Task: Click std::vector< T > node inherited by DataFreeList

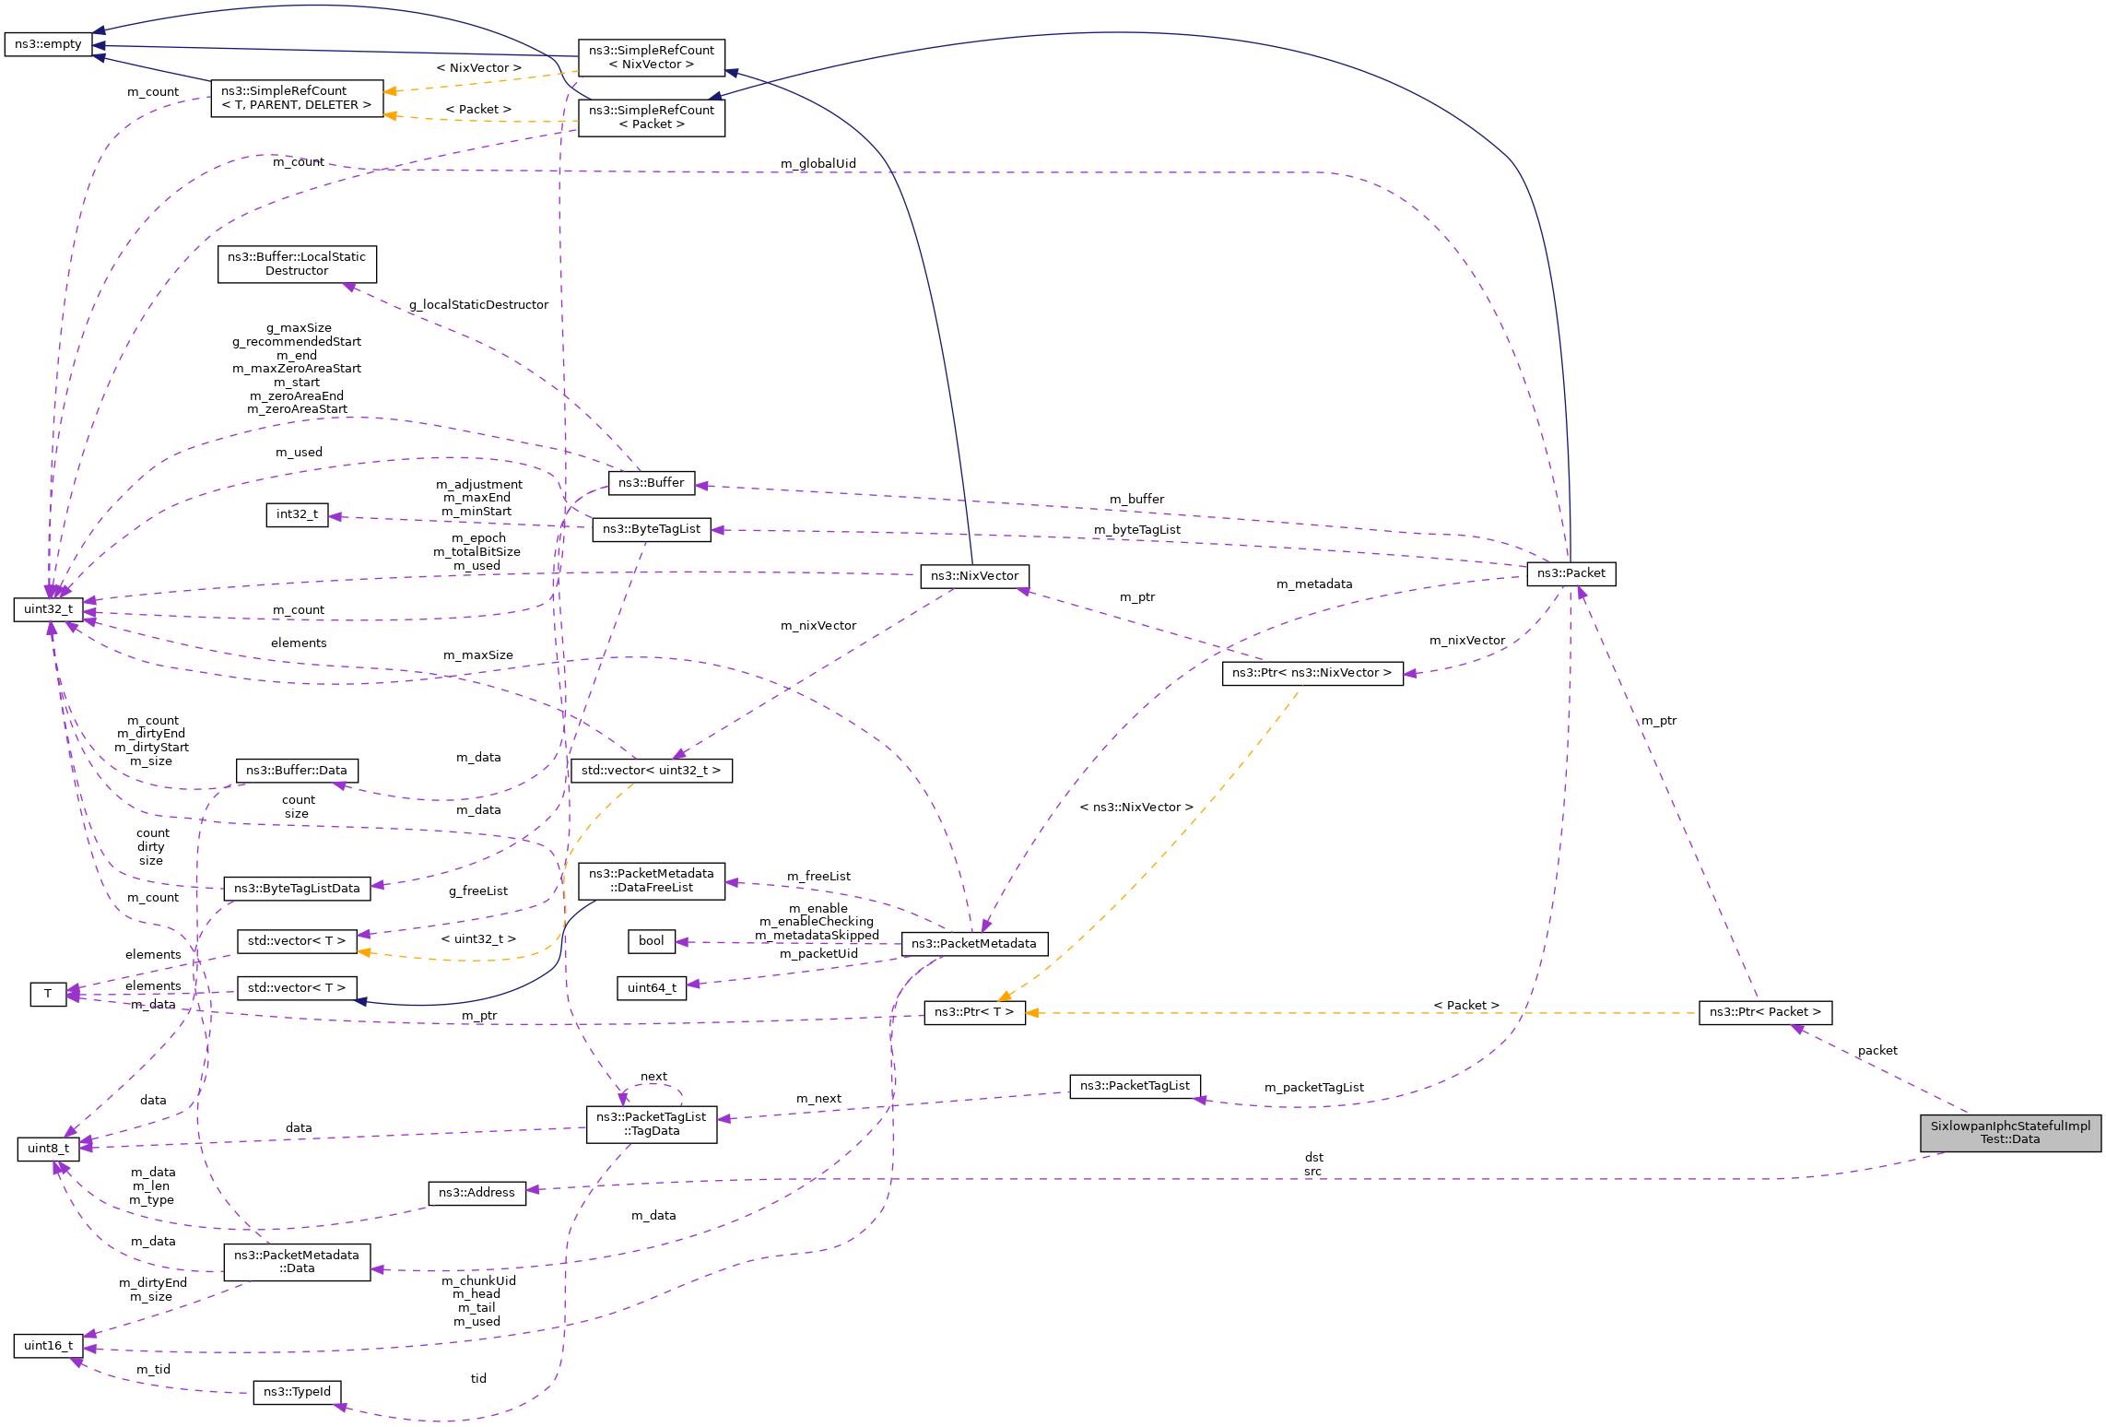Action: [297, 988]
